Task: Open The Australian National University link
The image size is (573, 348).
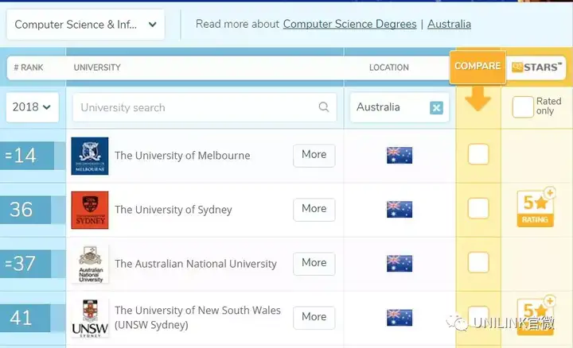Action: click(x=196, y=264)
